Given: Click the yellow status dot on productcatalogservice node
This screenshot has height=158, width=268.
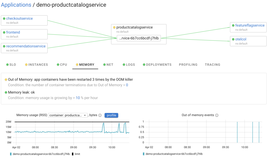Looking at the screenshot, I should click(x=114, y=27).
